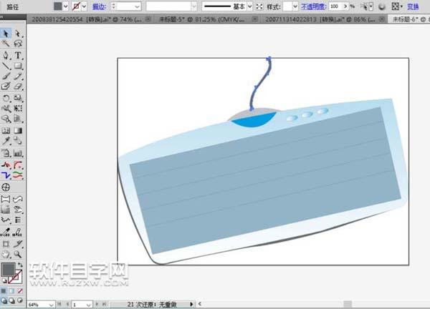430x309 pixels.
Task: Select the Scale tool
Action: (18, 98)
